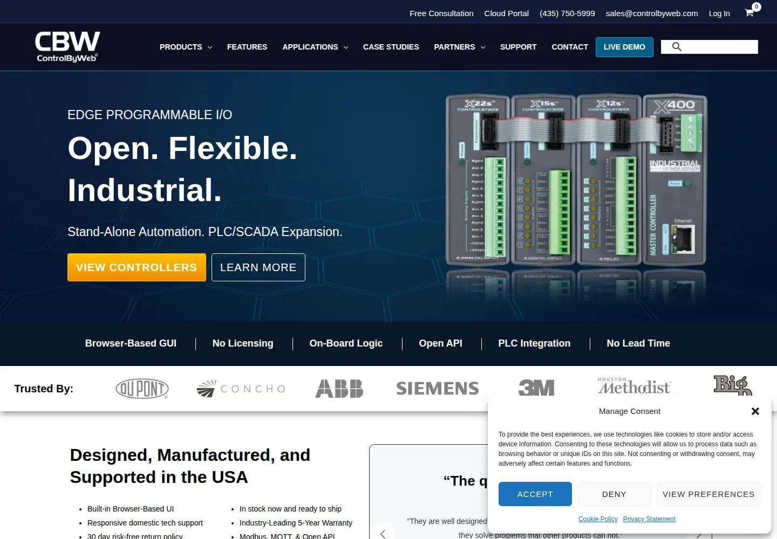Focus the site search input field
The image size is (777, 539).
(x=710, y=47)
